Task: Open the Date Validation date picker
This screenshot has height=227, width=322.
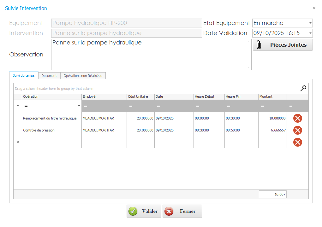Action: (x=310, y=33)
